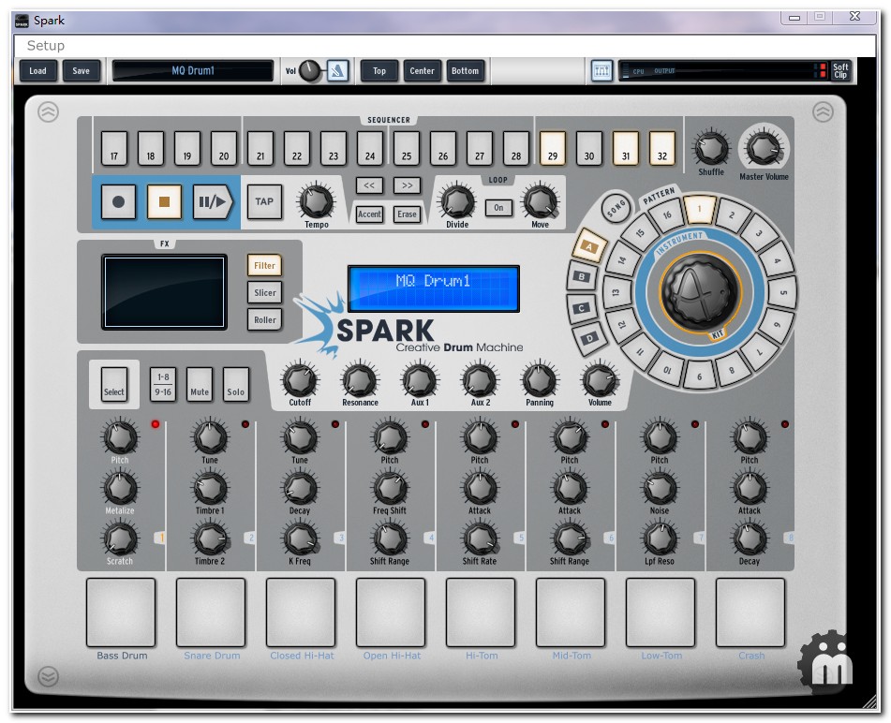Toggle the metronome icon next to Vol
Image resolution: width=891 pixels, height=723 pixels.
[337, 71]
